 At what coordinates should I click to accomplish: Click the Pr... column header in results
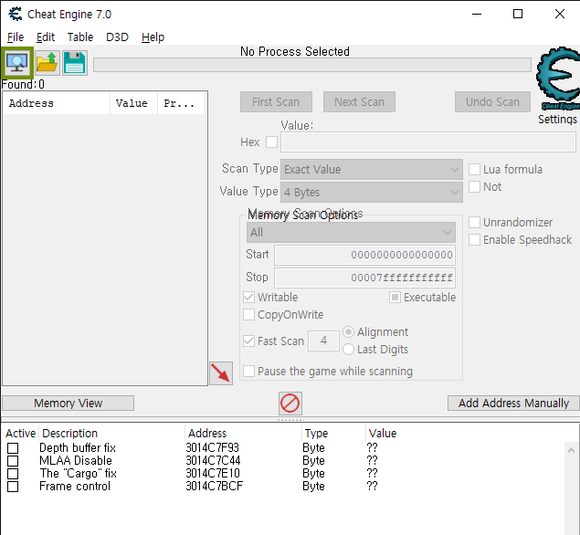(181, 103)
